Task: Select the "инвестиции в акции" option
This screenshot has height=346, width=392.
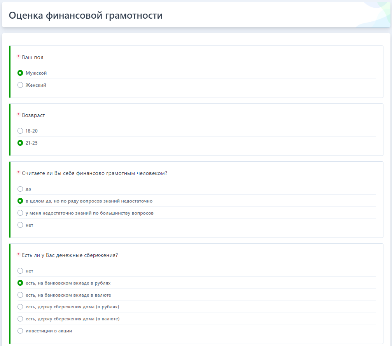Action: pyautogui.click(x=20, y=331)
